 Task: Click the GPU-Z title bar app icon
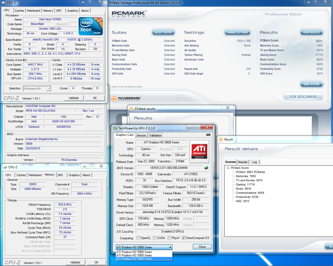click(115, 128)
